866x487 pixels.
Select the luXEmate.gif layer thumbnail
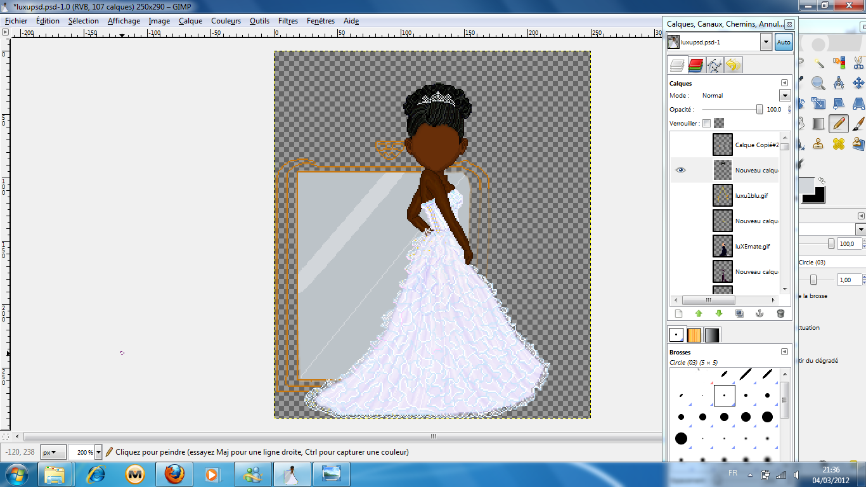point(723,246)
